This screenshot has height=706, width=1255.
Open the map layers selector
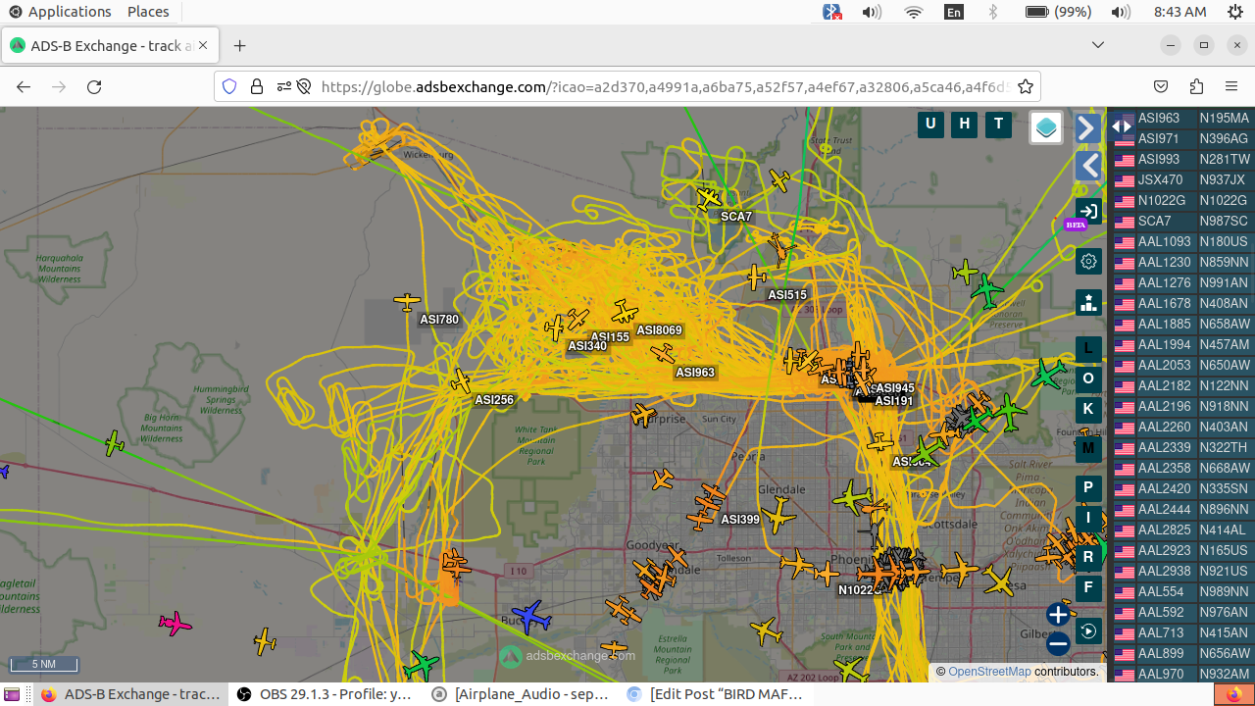tap(1046, 127)
